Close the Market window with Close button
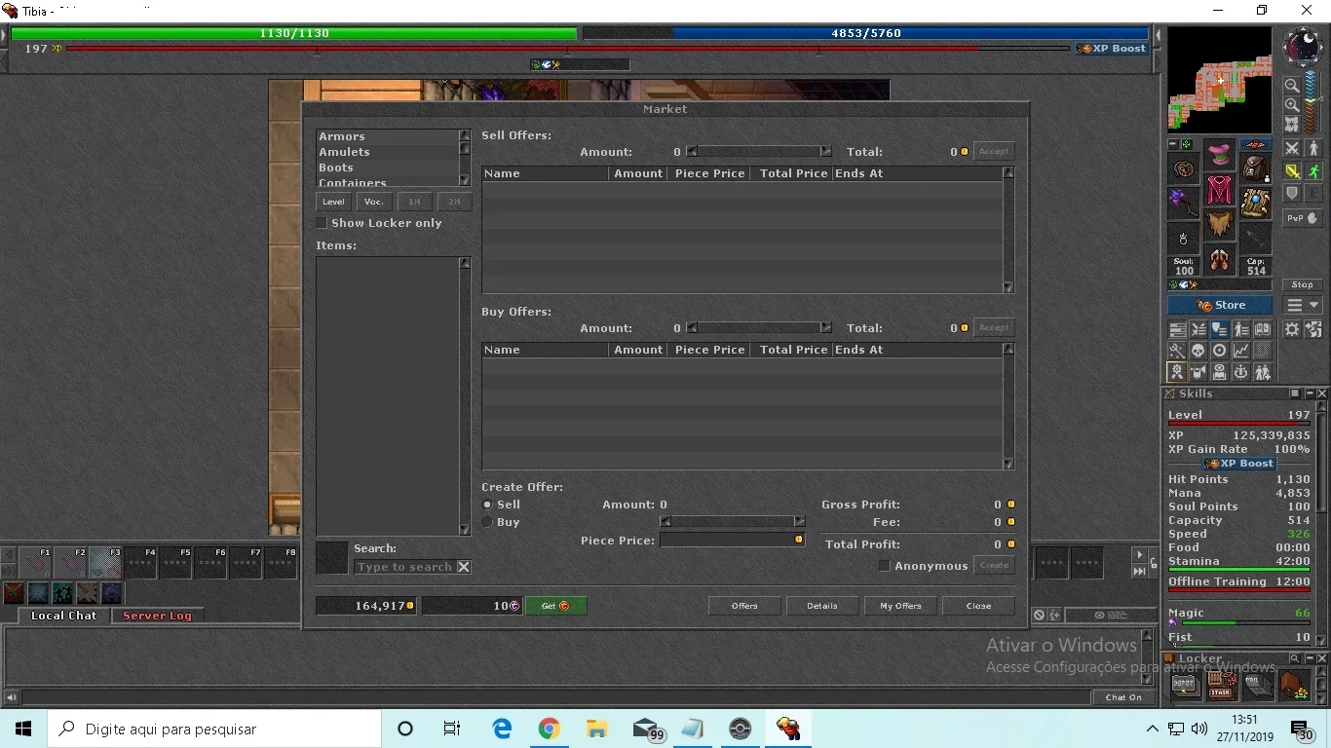1331x748 pixels. [978, 606]
